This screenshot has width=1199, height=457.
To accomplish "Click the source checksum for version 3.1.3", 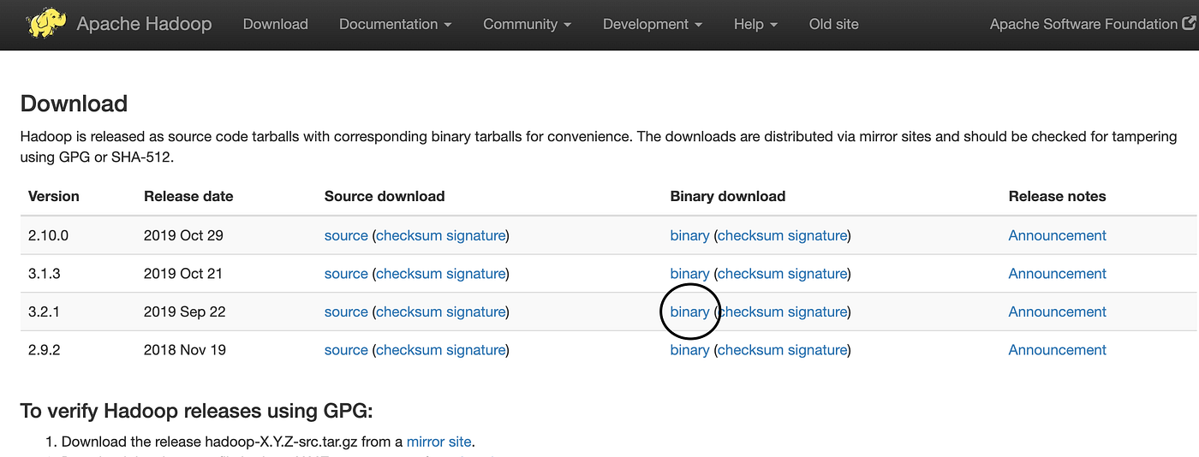I will 408,274.
